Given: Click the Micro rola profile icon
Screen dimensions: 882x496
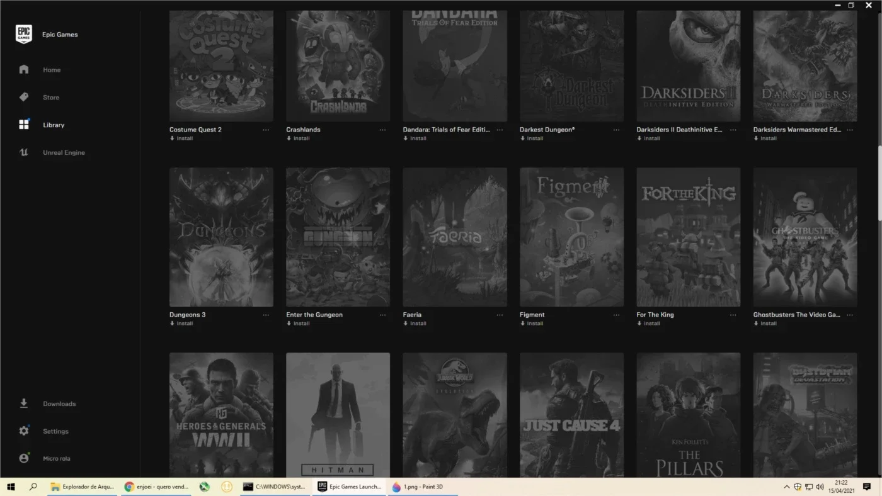Looking at the screenshot, I should pos(24,458).
